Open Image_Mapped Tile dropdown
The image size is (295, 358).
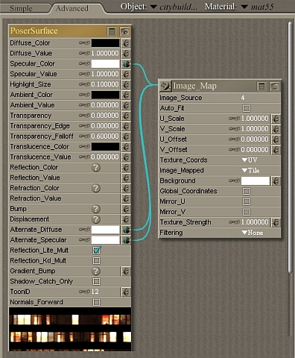[x=250, y=171]
